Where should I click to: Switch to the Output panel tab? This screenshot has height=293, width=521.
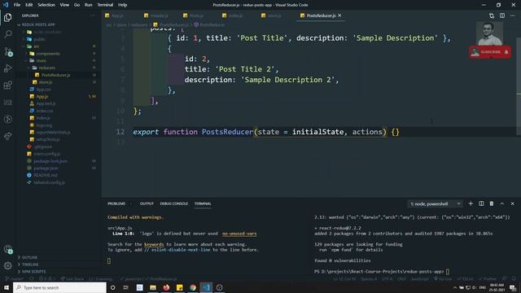[147, 203]
